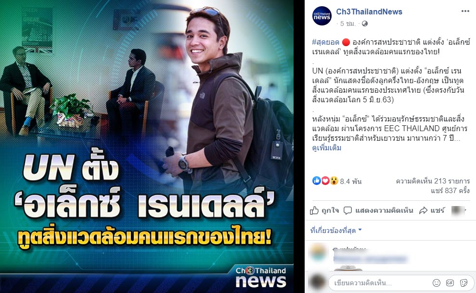Share the post using แชร์ button

432,210
